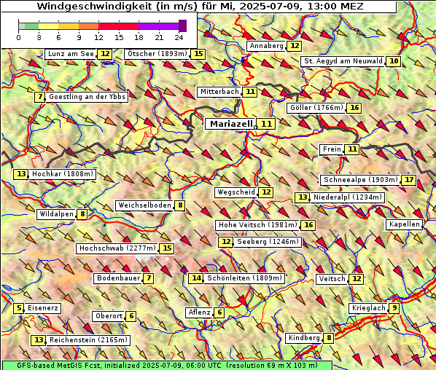Viewport: 436px width, 370px height.
Task: Select the Hochschwab (2277m) label
Action: tap(117, 248)
